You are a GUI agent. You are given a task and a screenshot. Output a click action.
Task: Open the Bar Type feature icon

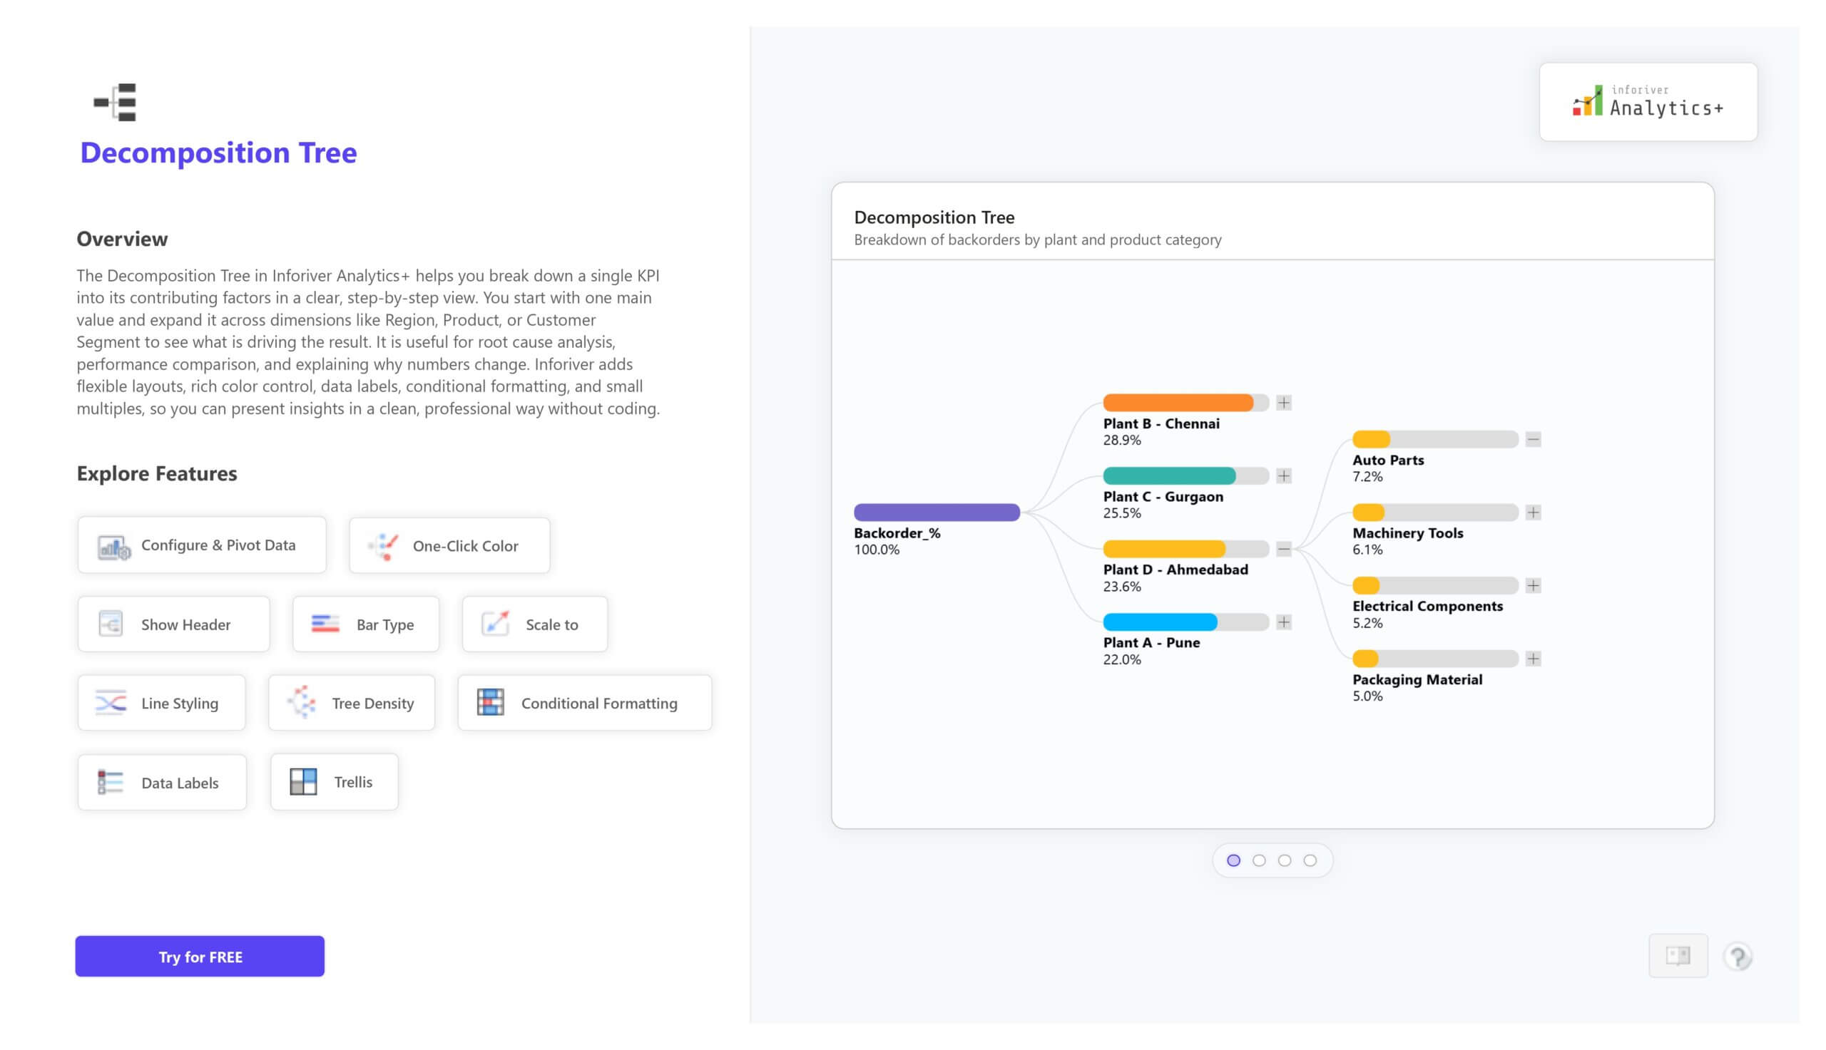[x=325, y=624]
